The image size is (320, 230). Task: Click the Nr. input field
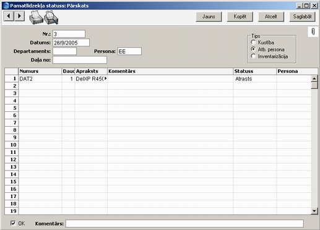point(69,34)
